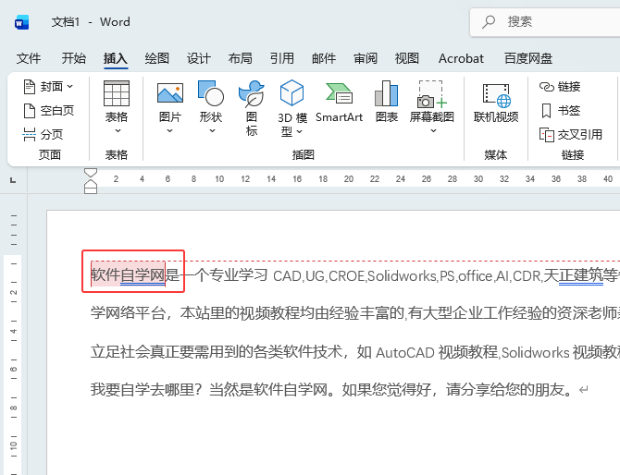
Task: Click ruler mark 20 on horizontal ruler
Action: coord(349,179)
